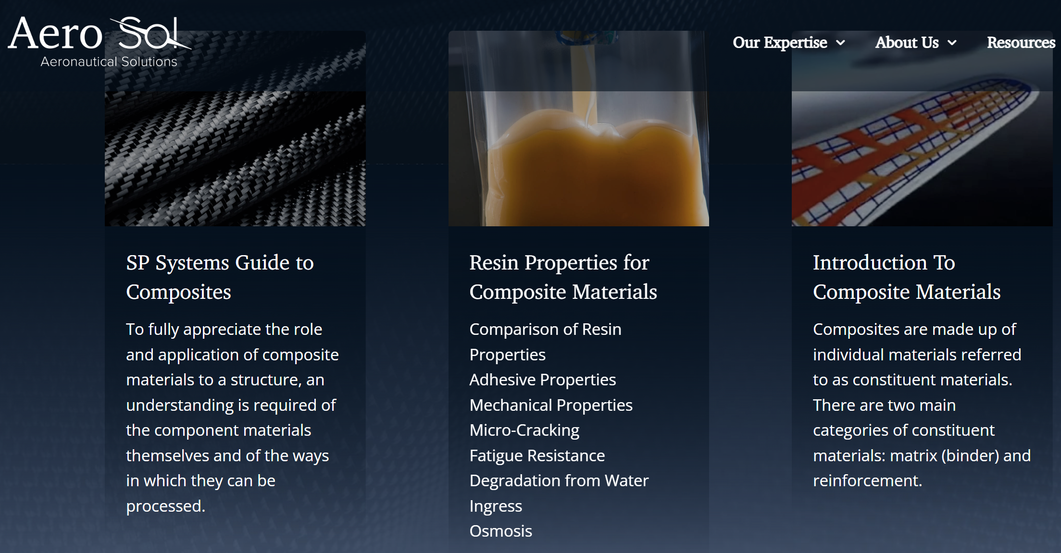The width and height of the screenshot is (1061, 553).
Task: Click the Aeronautical Solutions tagline text
Action: tap(109, 61)
